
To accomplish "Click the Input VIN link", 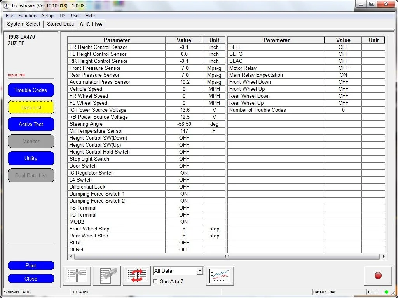I will [x=16, y=75].
